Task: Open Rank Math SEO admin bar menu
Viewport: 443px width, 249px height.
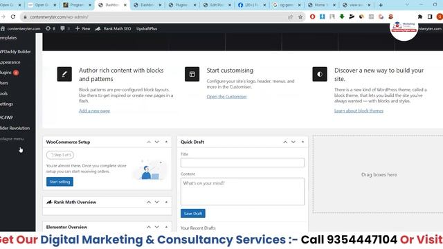Action: click(x=113, y=28)
